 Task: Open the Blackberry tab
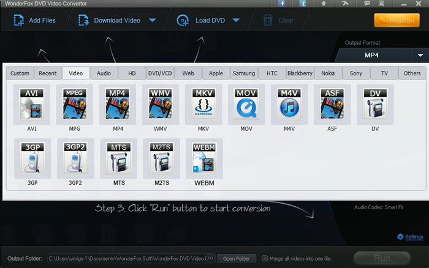pos(300,73)
